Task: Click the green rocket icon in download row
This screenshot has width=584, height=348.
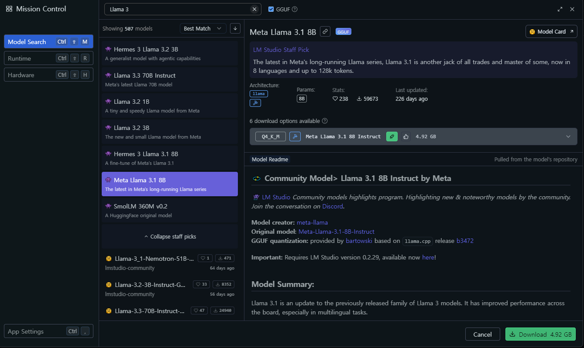Action: click(x=392, y=136)
